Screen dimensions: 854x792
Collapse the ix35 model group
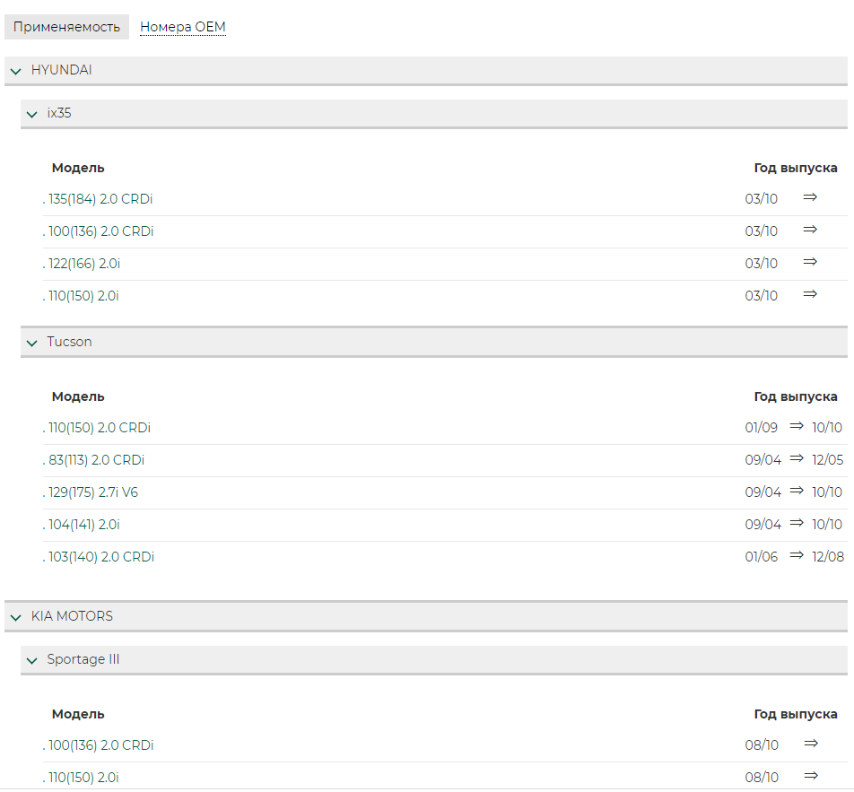[32, 114]
